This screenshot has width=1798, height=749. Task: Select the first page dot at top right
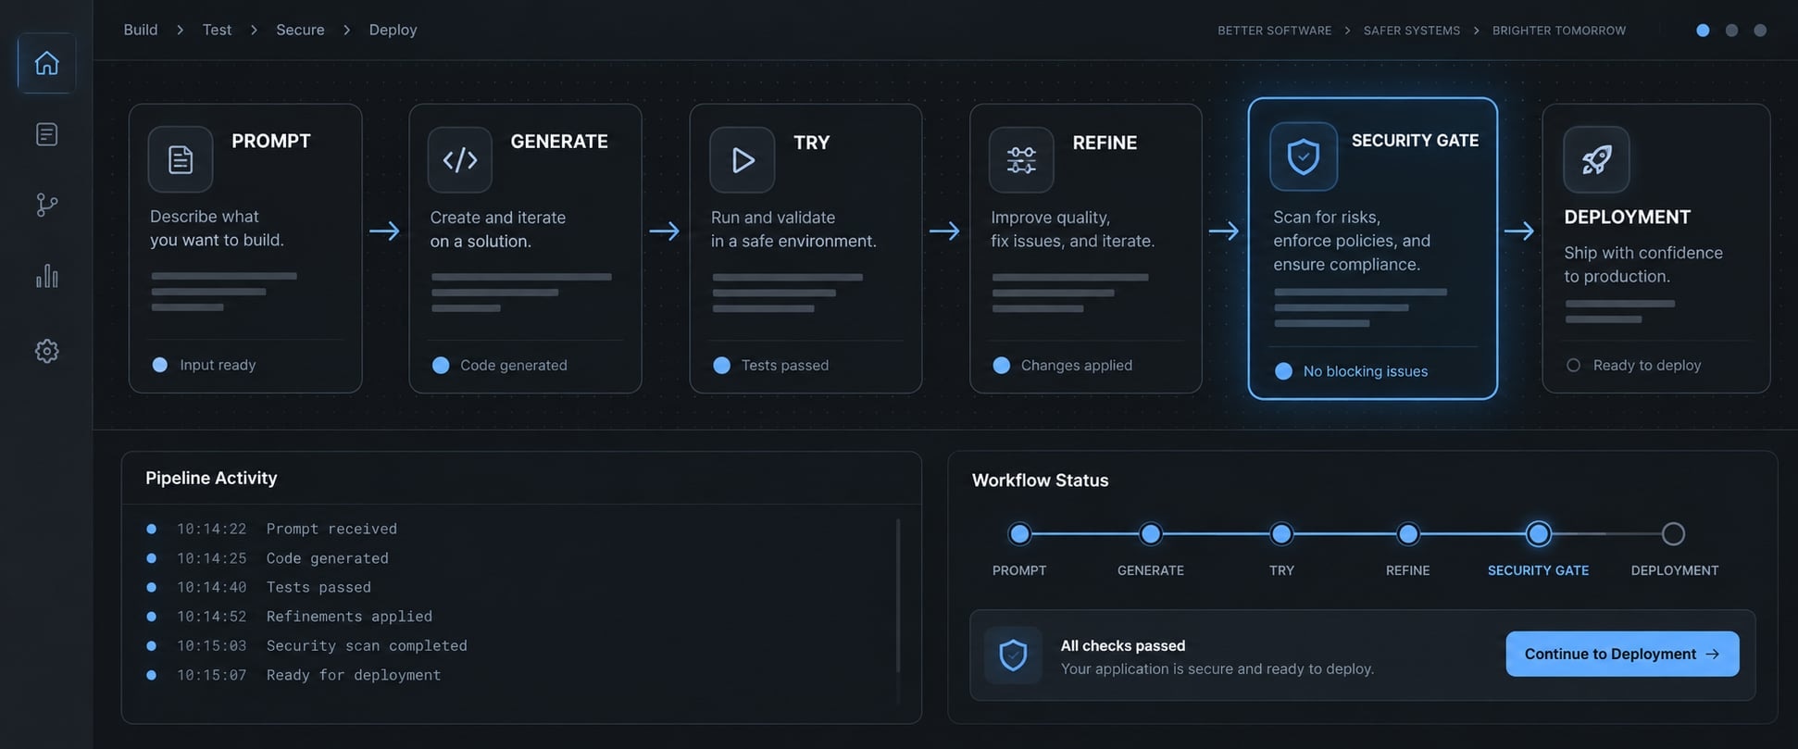[x=1703, y=31]
